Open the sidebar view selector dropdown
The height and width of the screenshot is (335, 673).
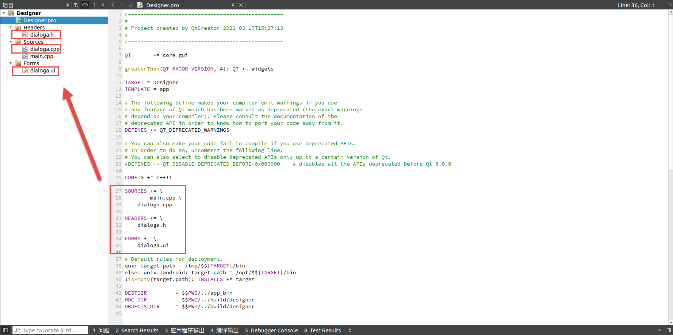(x=68, y=5)
